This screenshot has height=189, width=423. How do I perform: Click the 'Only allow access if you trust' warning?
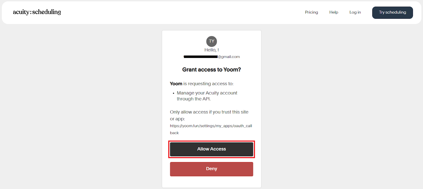point(209,112)
